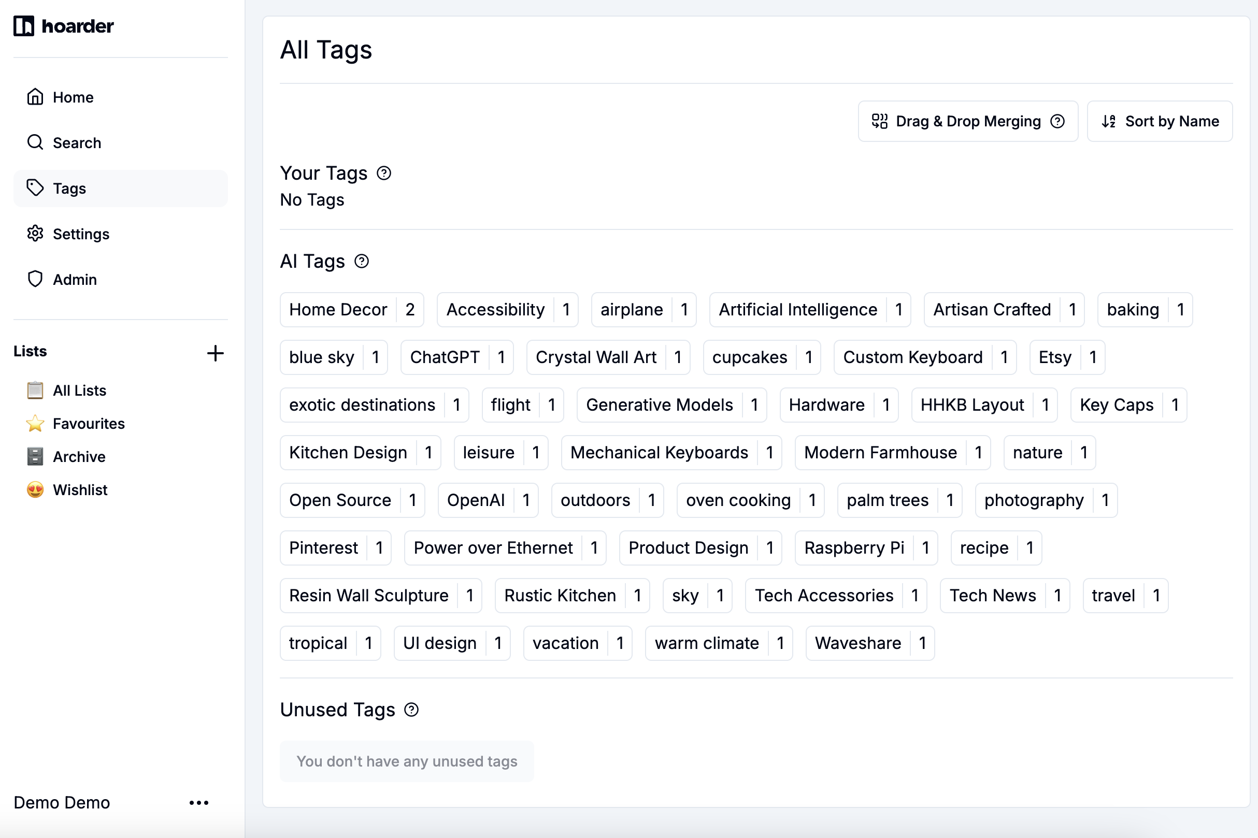Open the Wishlist heart-eyes list
The width and height of the screenshot is (1258, 838).
tap(35, 489)
